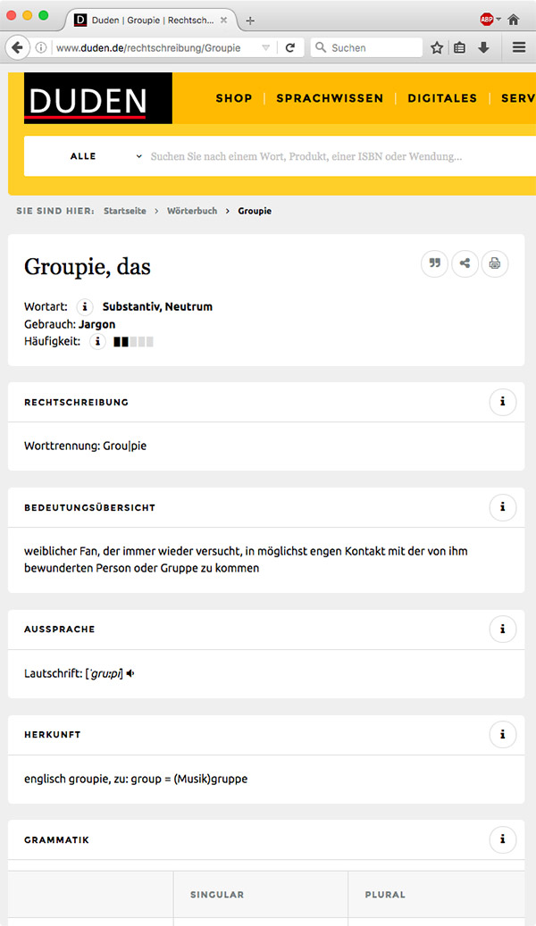Click the Groupie, das headline

coord(88,267)
